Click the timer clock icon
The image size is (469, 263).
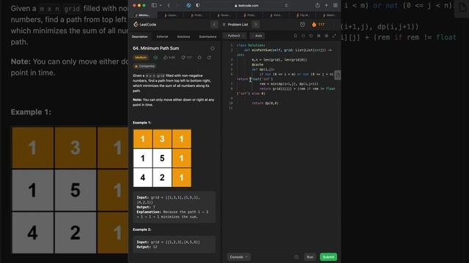(303, 24)
